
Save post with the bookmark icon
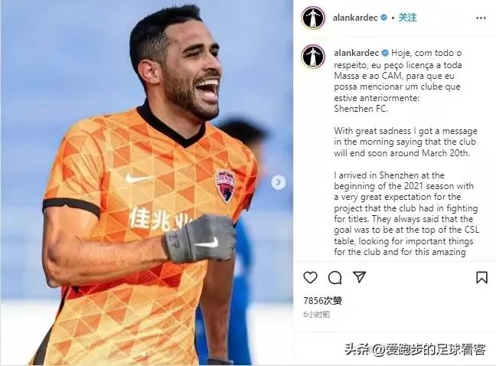tap(481, 277)
